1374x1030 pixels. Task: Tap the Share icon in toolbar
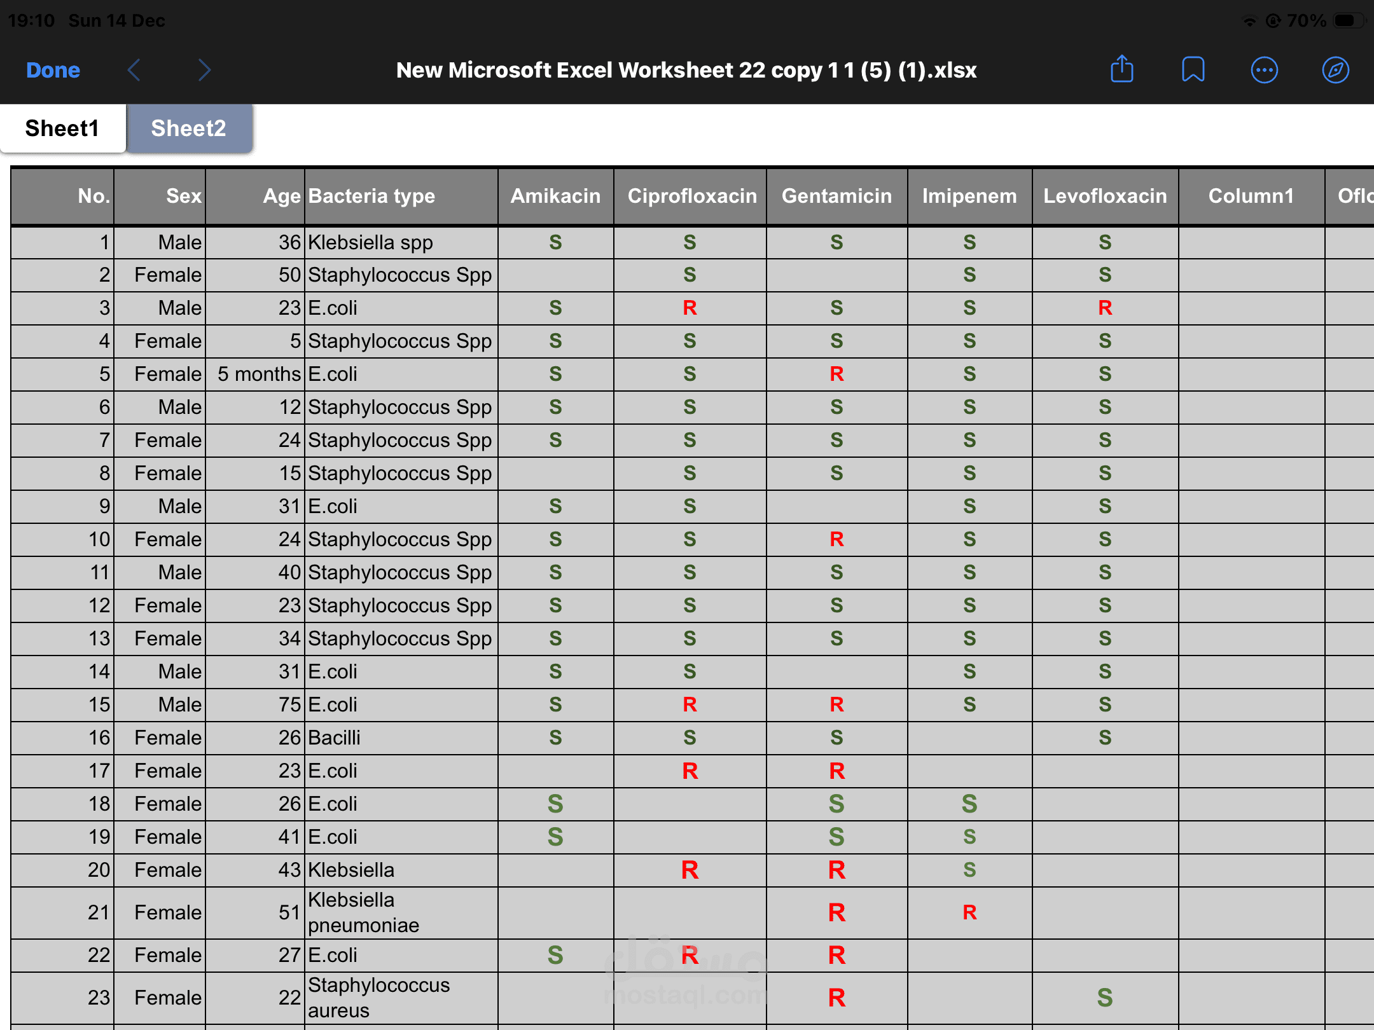(1122, 69)
